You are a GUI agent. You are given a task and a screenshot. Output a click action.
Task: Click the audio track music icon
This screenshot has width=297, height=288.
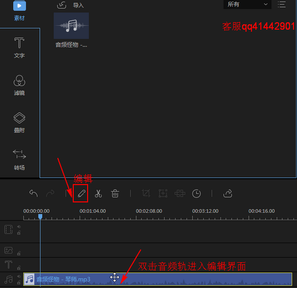pyautogui.click(x=8, y=279)
